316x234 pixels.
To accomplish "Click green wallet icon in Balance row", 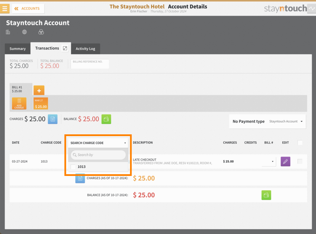I will (266, 195).
